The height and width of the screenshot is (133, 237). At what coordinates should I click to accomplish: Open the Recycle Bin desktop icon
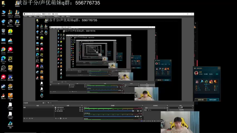tap(3, 32)
